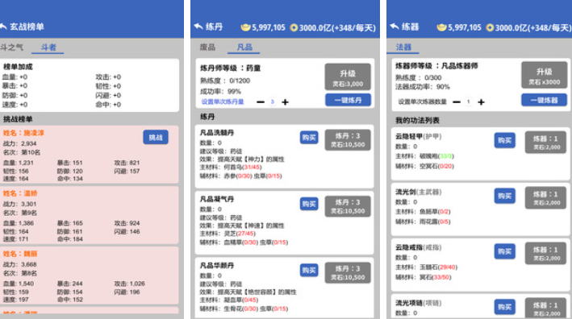Tap the 挑战榜单 section heading
This screenshot has width=572, height=319.
pyautogui.click(x=18, y=119)
